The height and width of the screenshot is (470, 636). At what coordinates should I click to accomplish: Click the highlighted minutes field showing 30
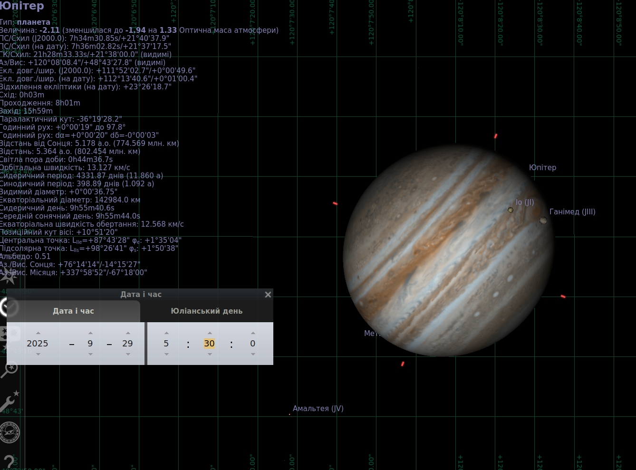(210, 343)
